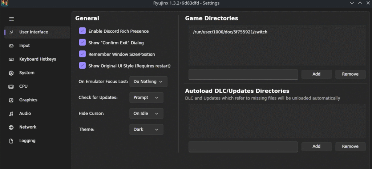Select User Interface settings page
372x169 pixels.
[x=37, y=32]
